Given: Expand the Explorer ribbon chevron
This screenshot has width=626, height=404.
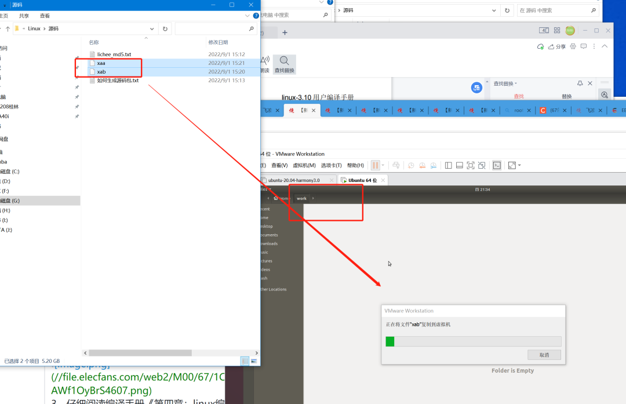Looking at the screenshot, I should pyautogui.click(x=247, y=16).
